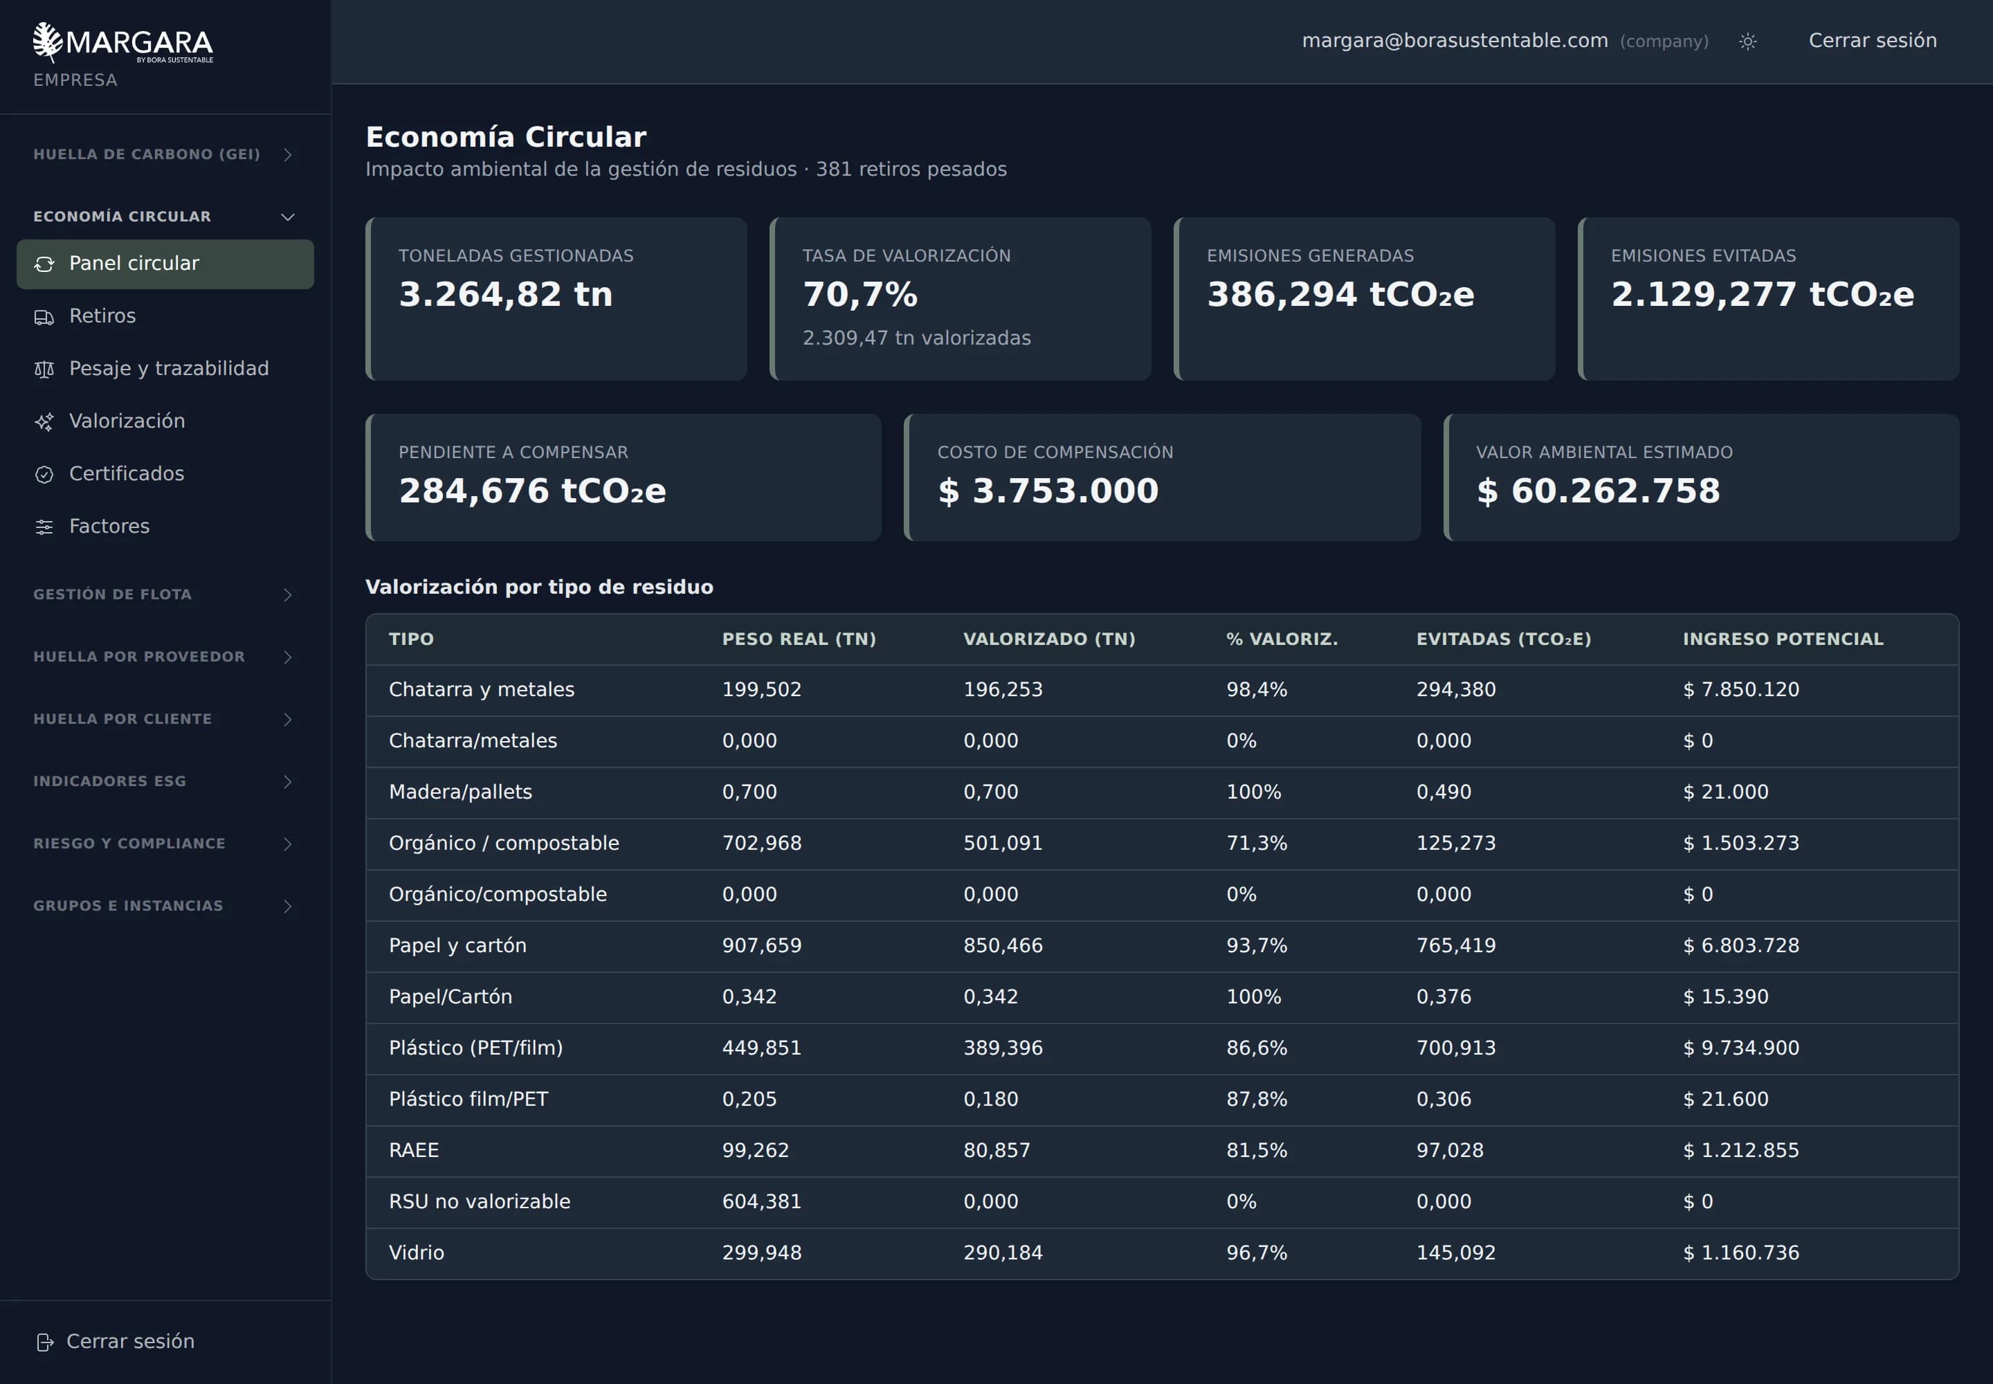
Task: Expand the Grupos e Instancias section
Action: [x=165, y=907]
